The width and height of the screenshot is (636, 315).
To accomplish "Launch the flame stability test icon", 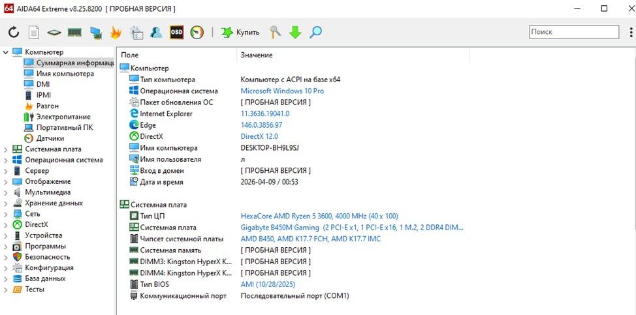I will tap(116, 33).
